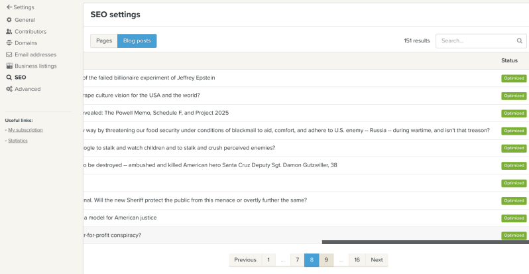Click the back arrow next to Settings
529x274 pixels.
tap(9, 7)
